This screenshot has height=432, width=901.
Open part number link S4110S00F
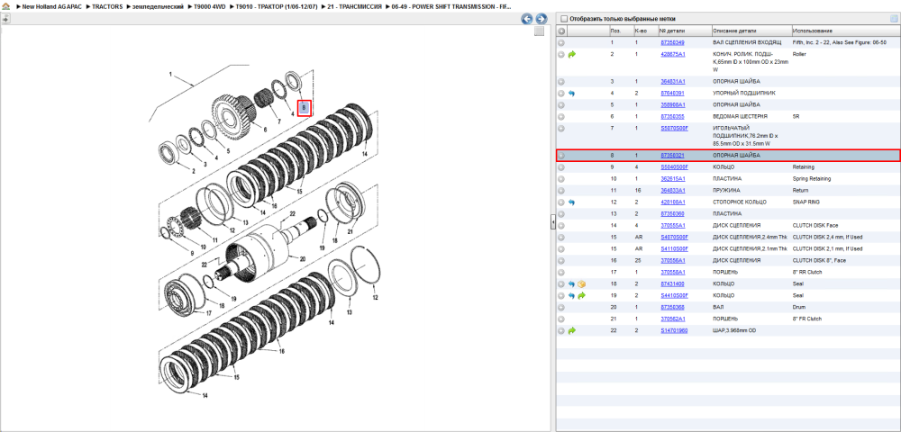[674, 248]
